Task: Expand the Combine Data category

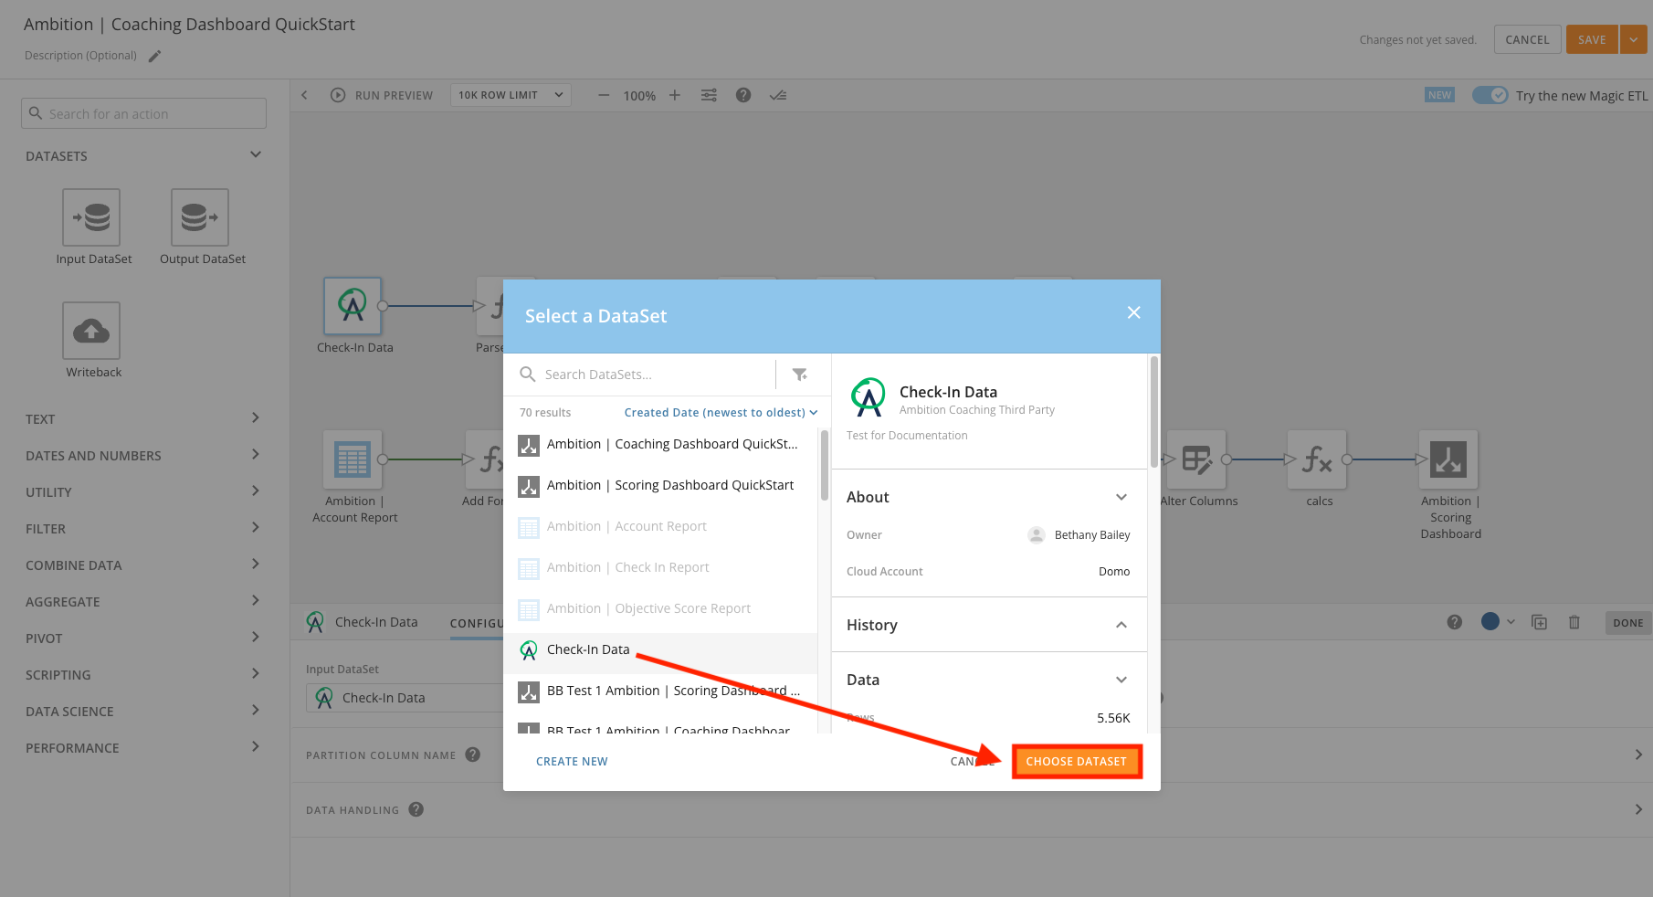Action: pyautogui.click(x=256, y=565)
